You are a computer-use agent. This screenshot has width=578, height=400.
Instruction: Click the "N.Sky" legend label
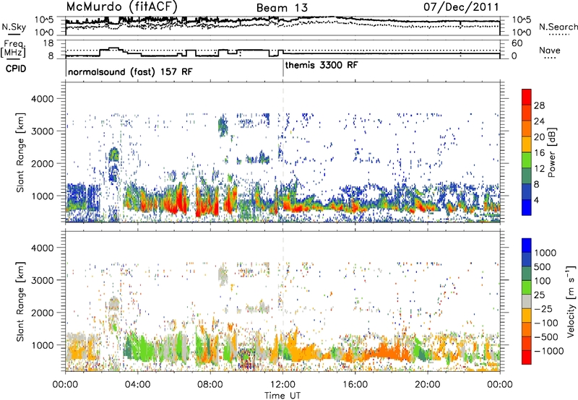(14, 27)
